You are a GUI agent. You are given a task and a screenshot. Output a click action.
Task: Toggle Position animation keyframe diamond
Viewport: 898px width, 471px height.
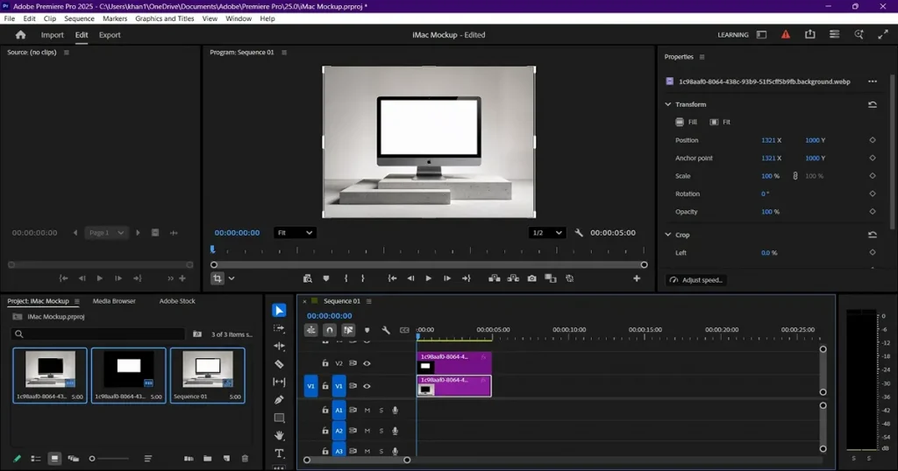pyautogui.click(x=873, y=140)
